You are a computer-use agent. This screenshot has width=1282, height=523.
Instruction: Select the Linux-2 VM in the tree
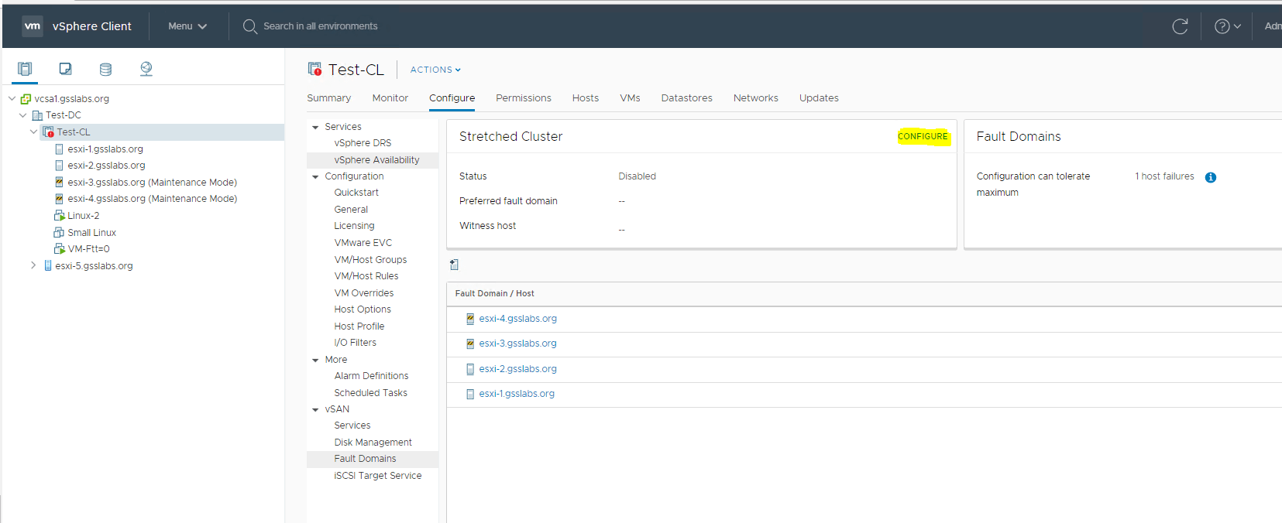[x=83, y=216]
